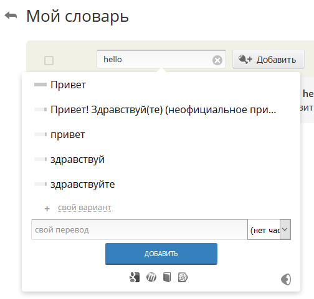
Task: Click the свой вариант link
Action: [x=85, y=208]
